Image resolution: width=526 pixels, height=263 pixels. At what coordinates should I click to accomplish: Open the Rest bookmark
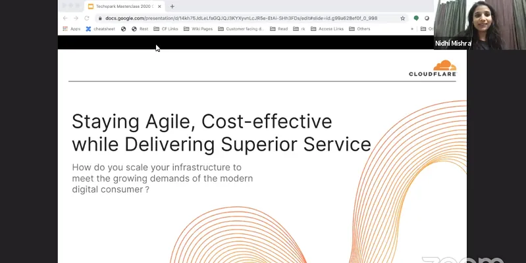pyautogui.click(x=140, y=29)
